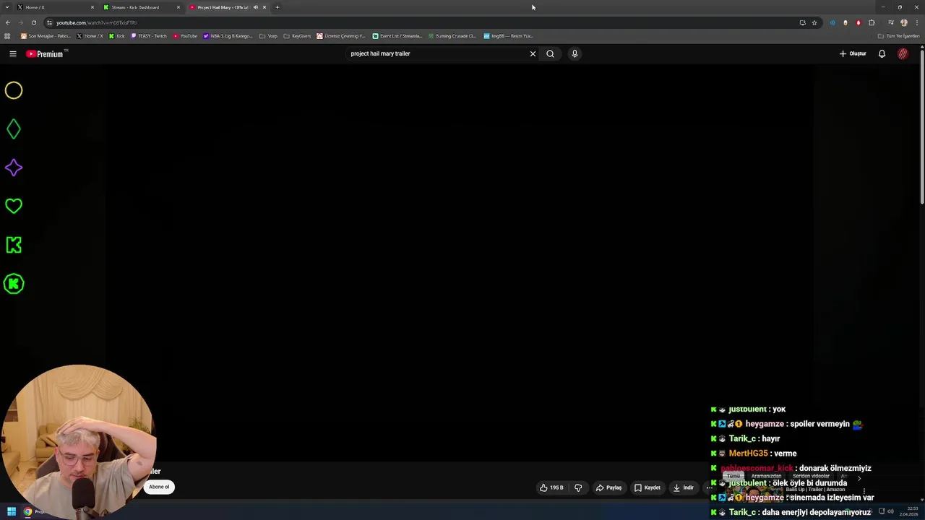Click the green heart overlay icon

click(14, 207)
